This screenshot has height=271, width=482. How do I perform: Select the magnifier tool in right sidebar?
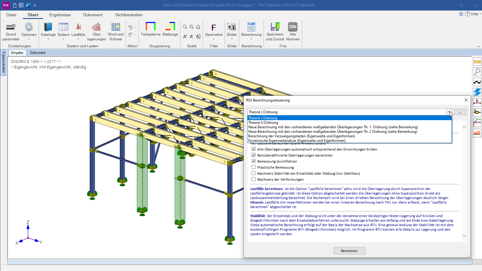click(477, 72)
